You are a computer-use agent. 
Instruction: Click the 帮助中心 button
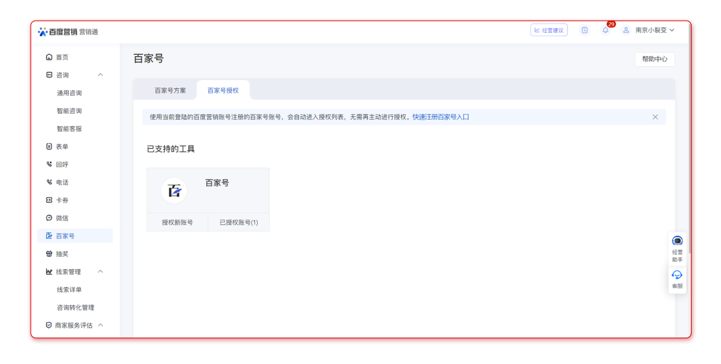coord(654,59)
